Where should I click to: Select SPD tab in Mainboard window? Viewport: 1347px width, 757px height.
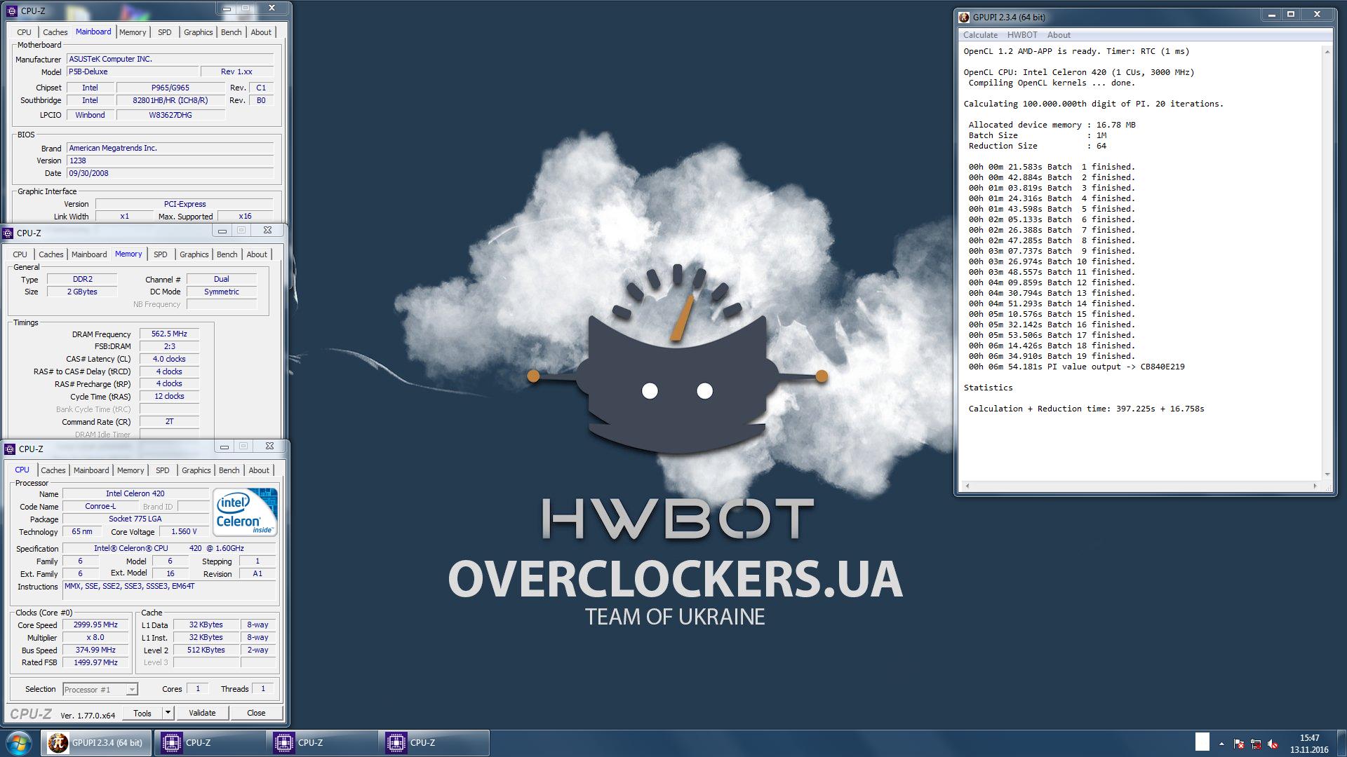pyautogui.click(x=165, y=32)
